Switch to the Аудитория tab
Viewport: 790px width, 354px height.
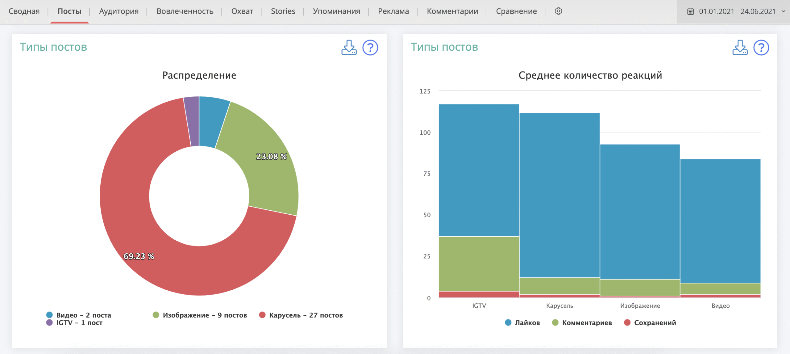tap(119, 11)
